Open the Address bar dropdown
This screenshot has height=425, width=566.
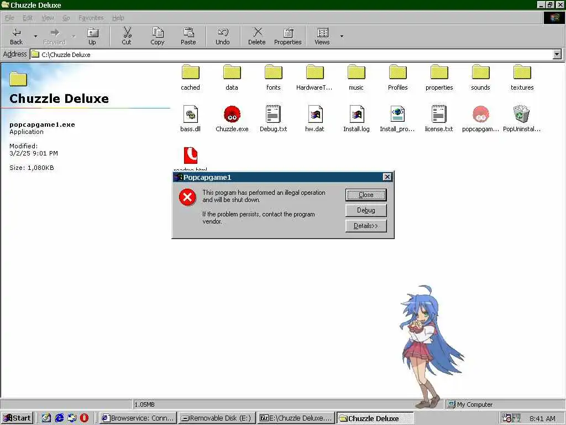[557, 55]
